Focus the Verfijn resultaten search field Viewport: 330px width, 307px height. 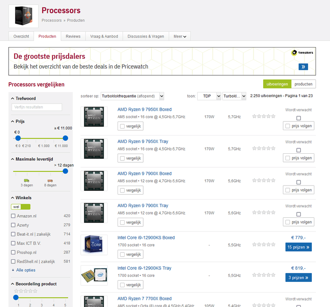[x=37, y=107]
